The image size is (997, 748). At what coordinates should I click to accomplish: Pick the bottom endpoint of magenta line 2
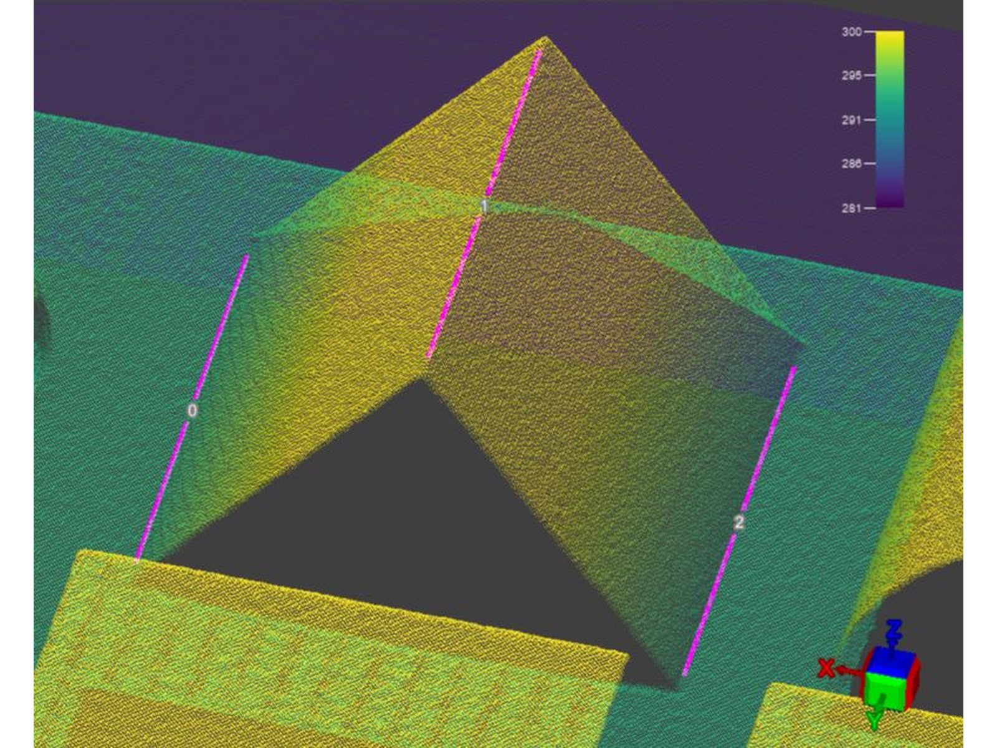click(x=685, y=674)
